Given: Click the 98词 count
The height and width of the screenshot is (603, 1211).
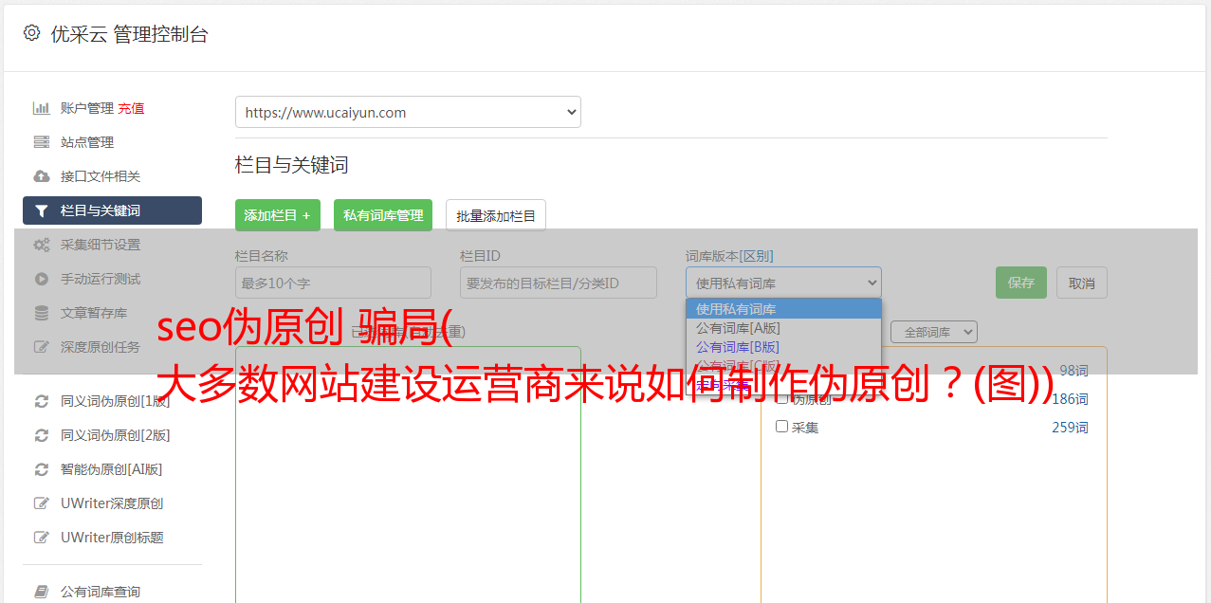Looking at the screenshot, I should click(1073, 371).
